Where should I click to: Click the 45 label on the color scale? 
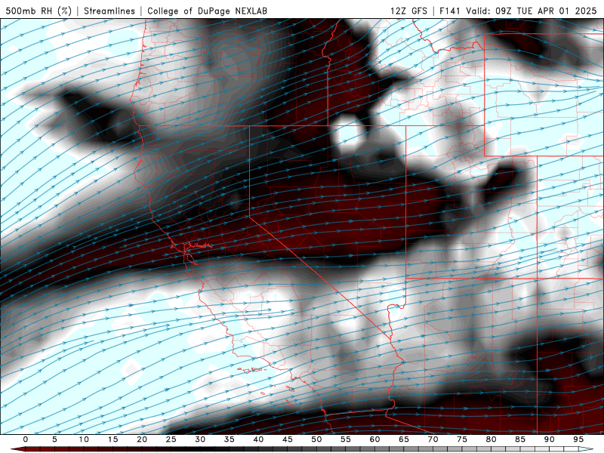click(x=288, y=439)
